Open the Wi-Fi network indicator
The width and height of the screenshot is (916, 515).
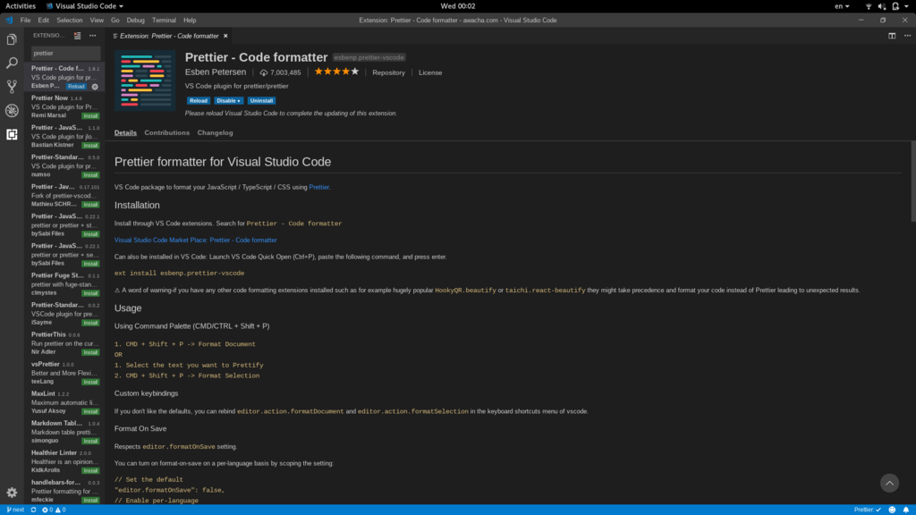click(x=868, y=6)
